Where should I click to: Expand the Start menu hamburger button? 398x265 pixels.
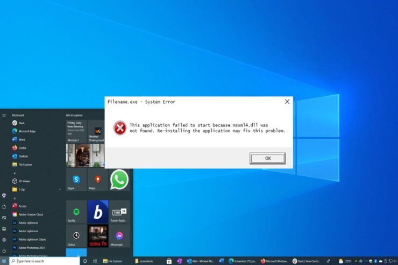click(x=4, y=116)
